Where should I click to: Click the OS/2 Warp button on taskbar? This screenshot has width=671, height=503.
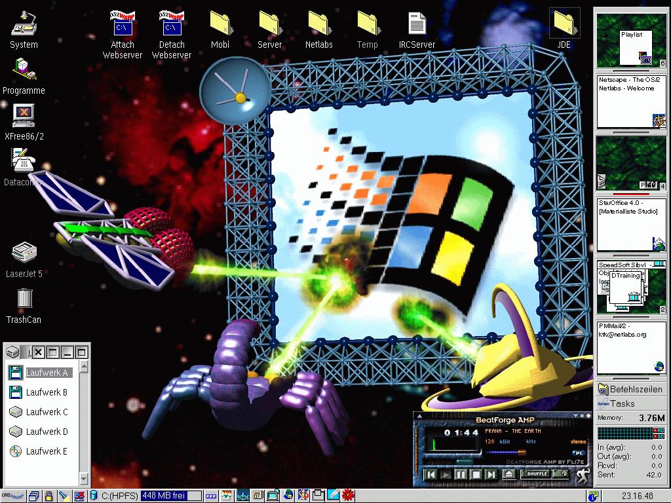tap(13, 496)
